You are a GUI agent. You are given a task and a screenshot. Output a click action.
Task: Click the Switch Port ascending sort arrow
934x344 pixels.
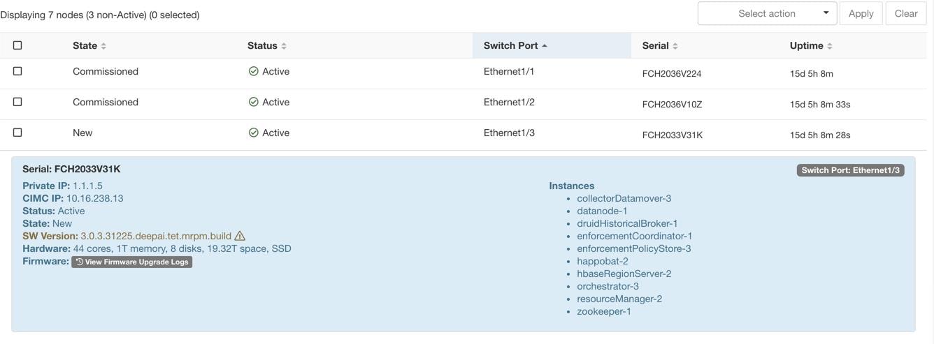click(545, 46)
